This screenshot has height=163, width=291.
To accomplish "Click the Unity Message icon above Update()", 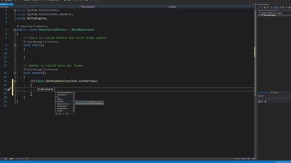I will point(25,69).
